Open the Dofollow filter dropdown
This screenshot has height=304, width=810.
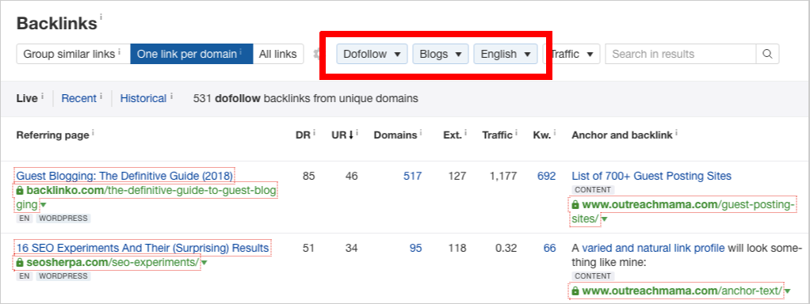coord(372,54)
